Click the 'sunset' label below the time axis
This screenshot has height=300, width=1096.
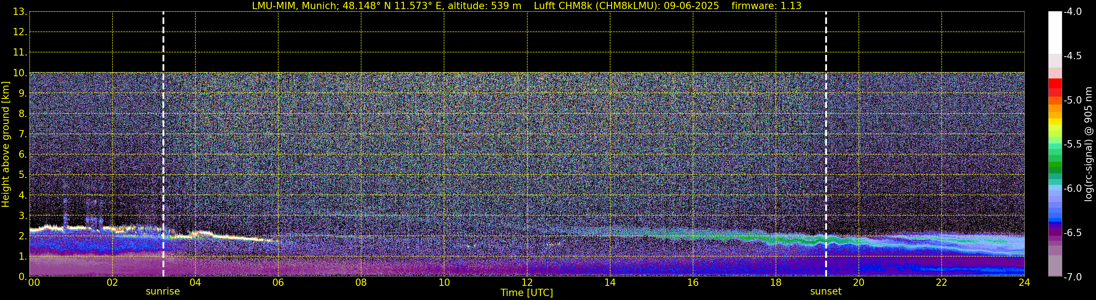[x=826, y=291]
